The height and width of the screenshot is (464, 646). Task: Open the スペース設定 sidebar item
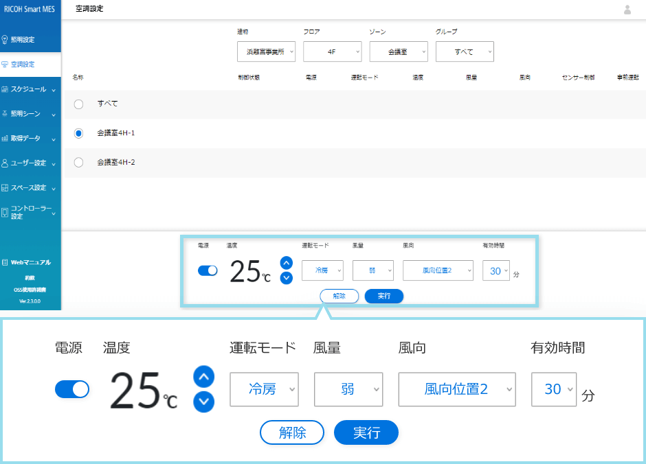27,187
